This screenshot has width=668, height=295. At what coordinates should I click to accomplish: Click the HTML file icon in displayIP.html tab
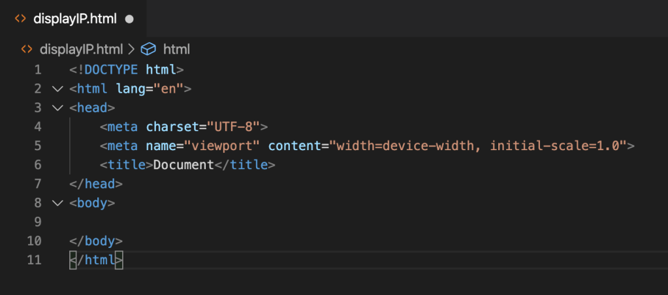coord(20,19)
